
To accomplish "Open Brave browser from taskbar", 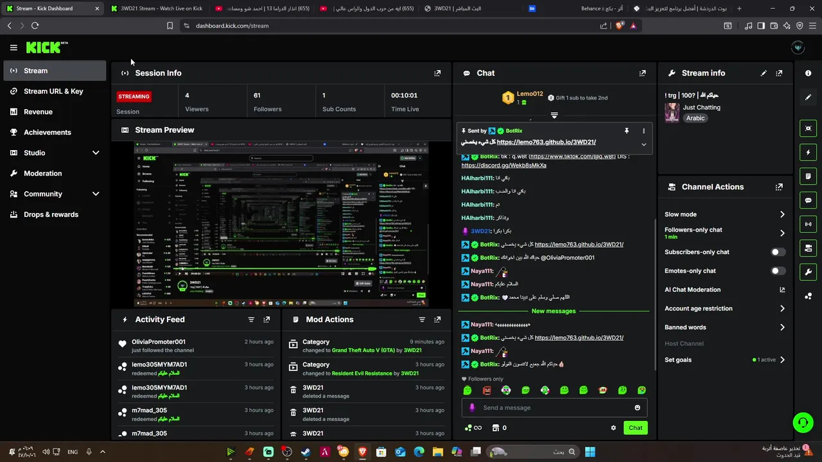I will (x=363, y=452).
